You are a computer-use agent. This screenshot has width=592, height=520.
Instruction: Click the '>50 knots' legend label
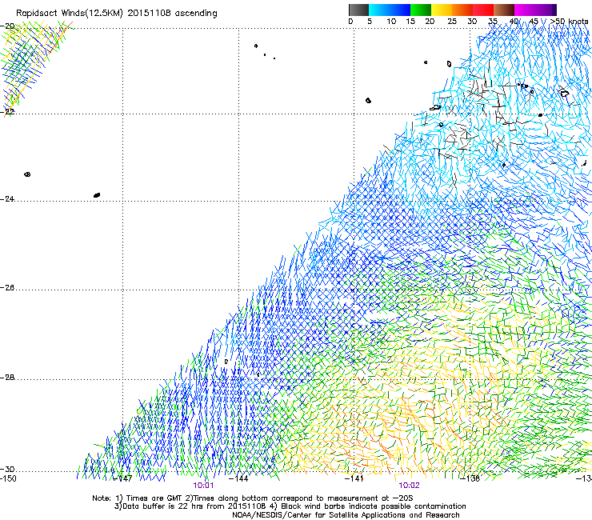pos(569,22)
